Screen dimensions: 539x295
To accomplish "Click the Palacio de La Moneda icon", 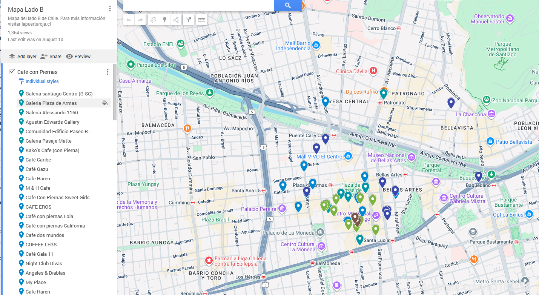I will [320, 232].
